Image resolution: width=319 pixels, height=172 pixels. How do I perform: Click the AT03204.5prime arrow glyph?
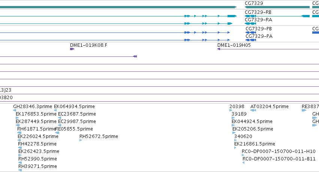253,110
